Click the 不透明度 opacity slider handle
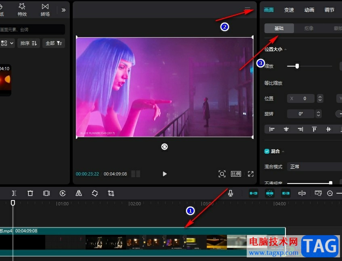Screen dimensions: 342x261 pos(331,183)
